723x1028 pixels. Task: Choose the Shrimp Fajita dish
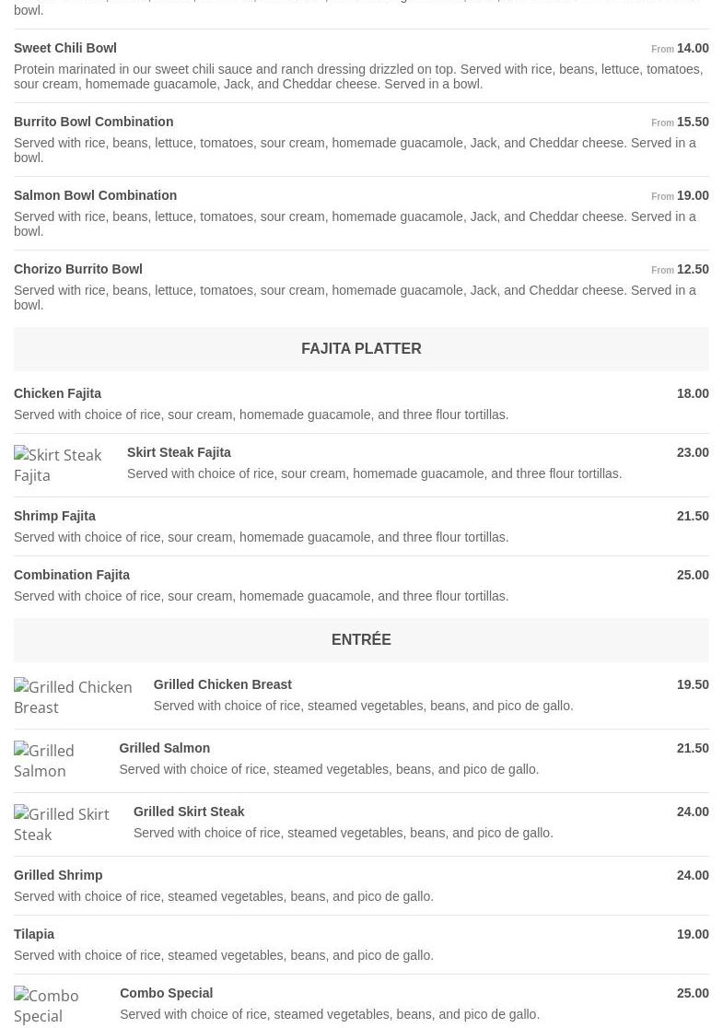tap(54, 516)
